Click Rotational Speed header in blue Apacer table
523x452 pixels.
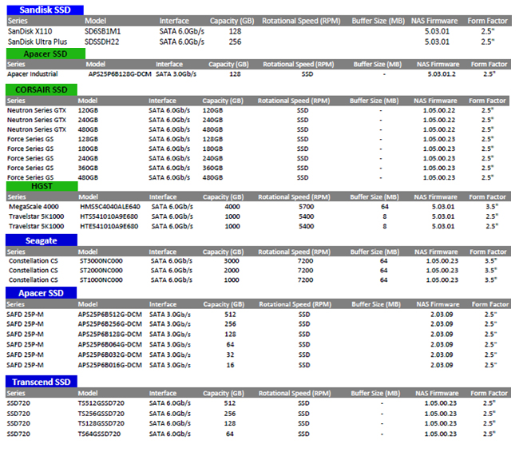coord(295,304)
